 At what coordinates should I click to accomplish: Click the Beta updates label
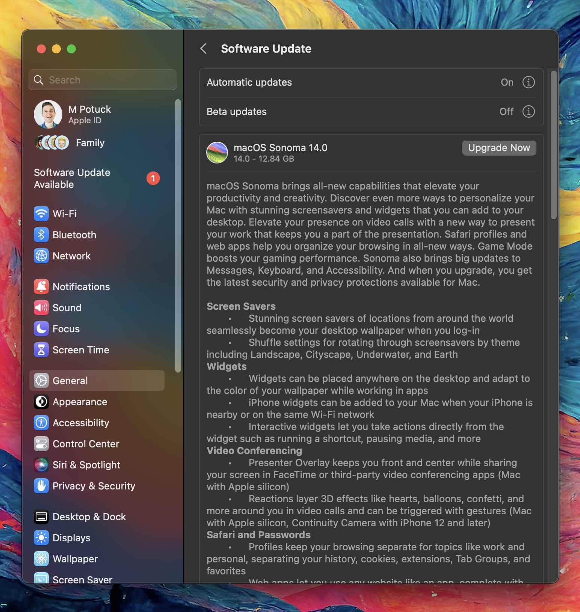tap(236, 111)
